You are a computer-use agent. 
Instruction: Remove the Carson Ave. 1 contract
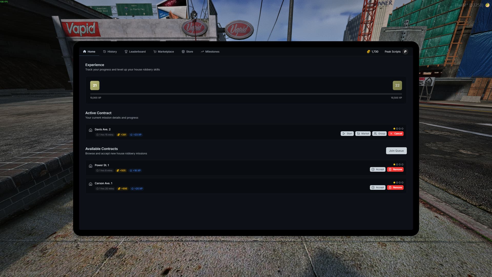click(395, 187)
